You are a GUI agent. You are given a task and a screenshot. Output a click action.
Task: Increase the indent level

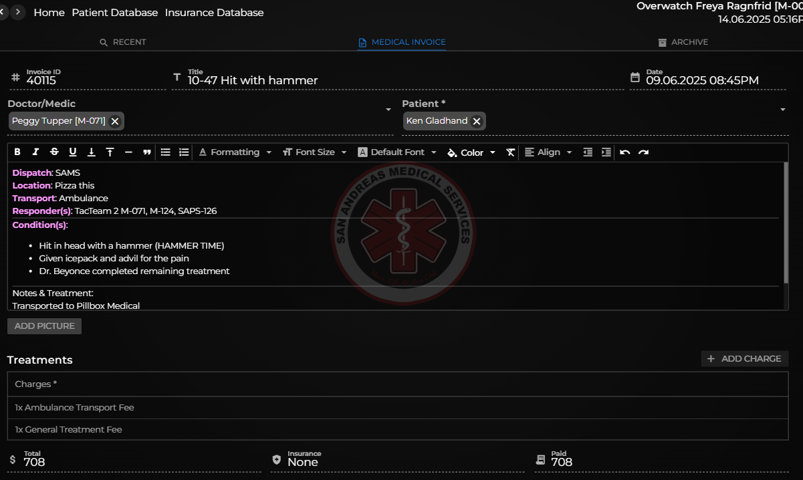tap(606, 152)
